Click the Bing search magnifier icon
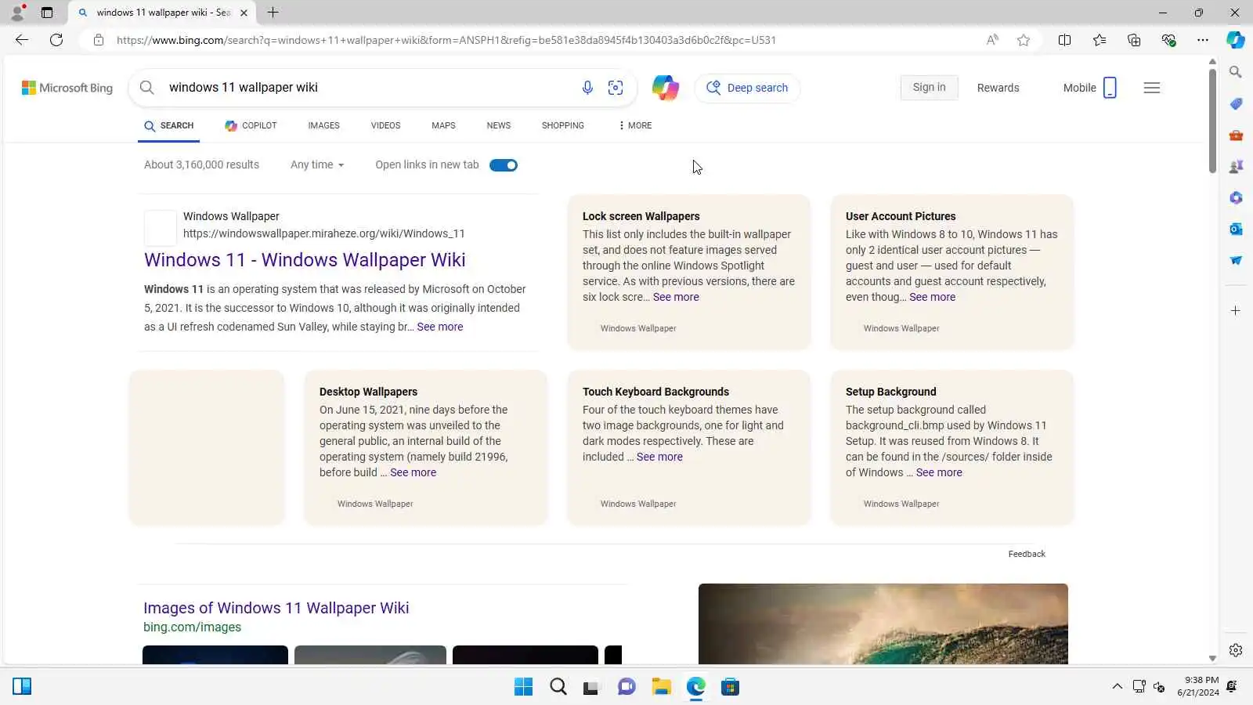Viewport: 1253px width, 705px height. (146, 88)
